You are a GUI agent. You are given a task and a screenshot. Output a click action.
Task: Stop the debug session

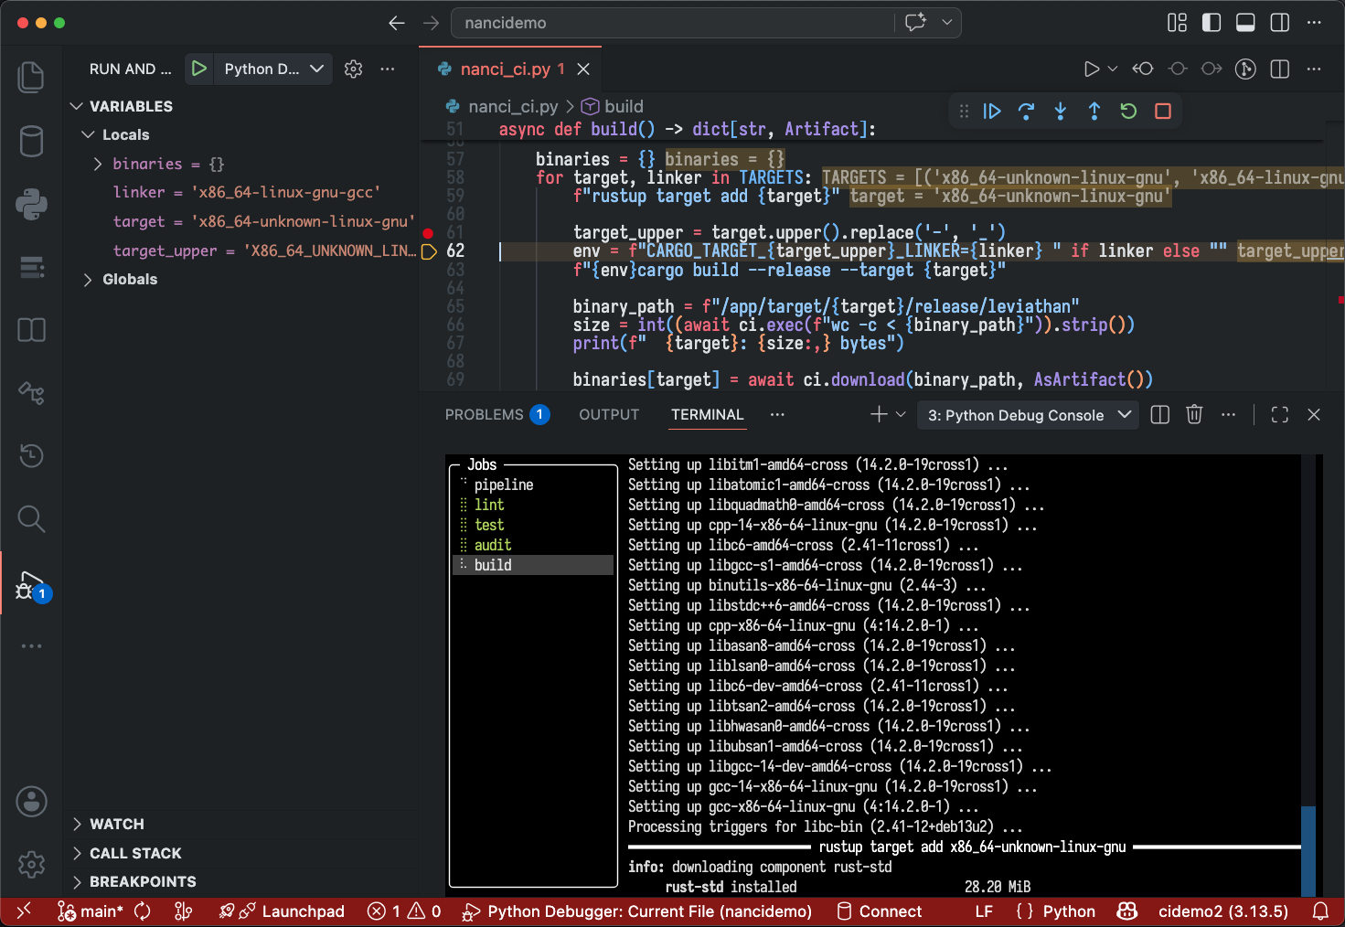click(x=1163, y=112)
